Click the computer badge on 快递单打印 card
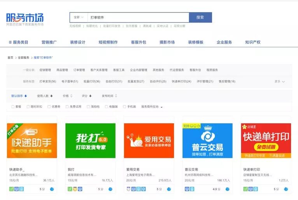The width and height of the screenshot is (298, 200). 251,189
